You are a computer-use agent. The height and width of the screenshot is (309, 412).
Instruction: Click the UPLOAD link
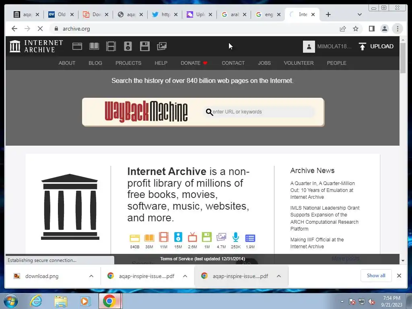pyautogui.click(x=382, y=47)
